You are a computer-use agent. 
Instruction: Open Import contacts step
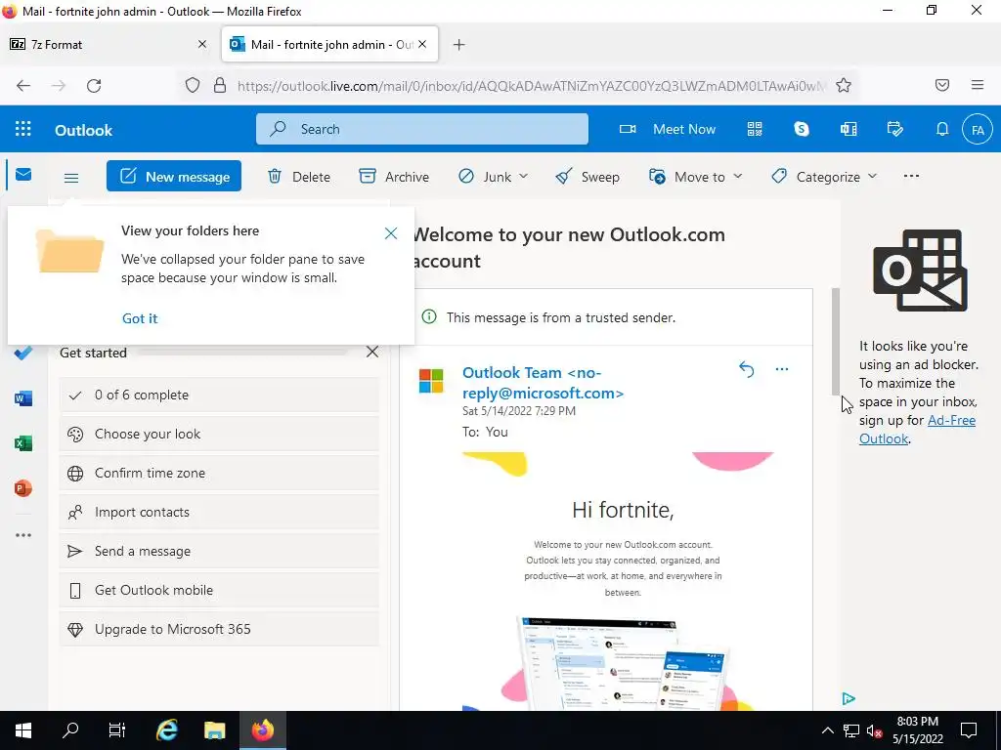[x=219, y=512]
